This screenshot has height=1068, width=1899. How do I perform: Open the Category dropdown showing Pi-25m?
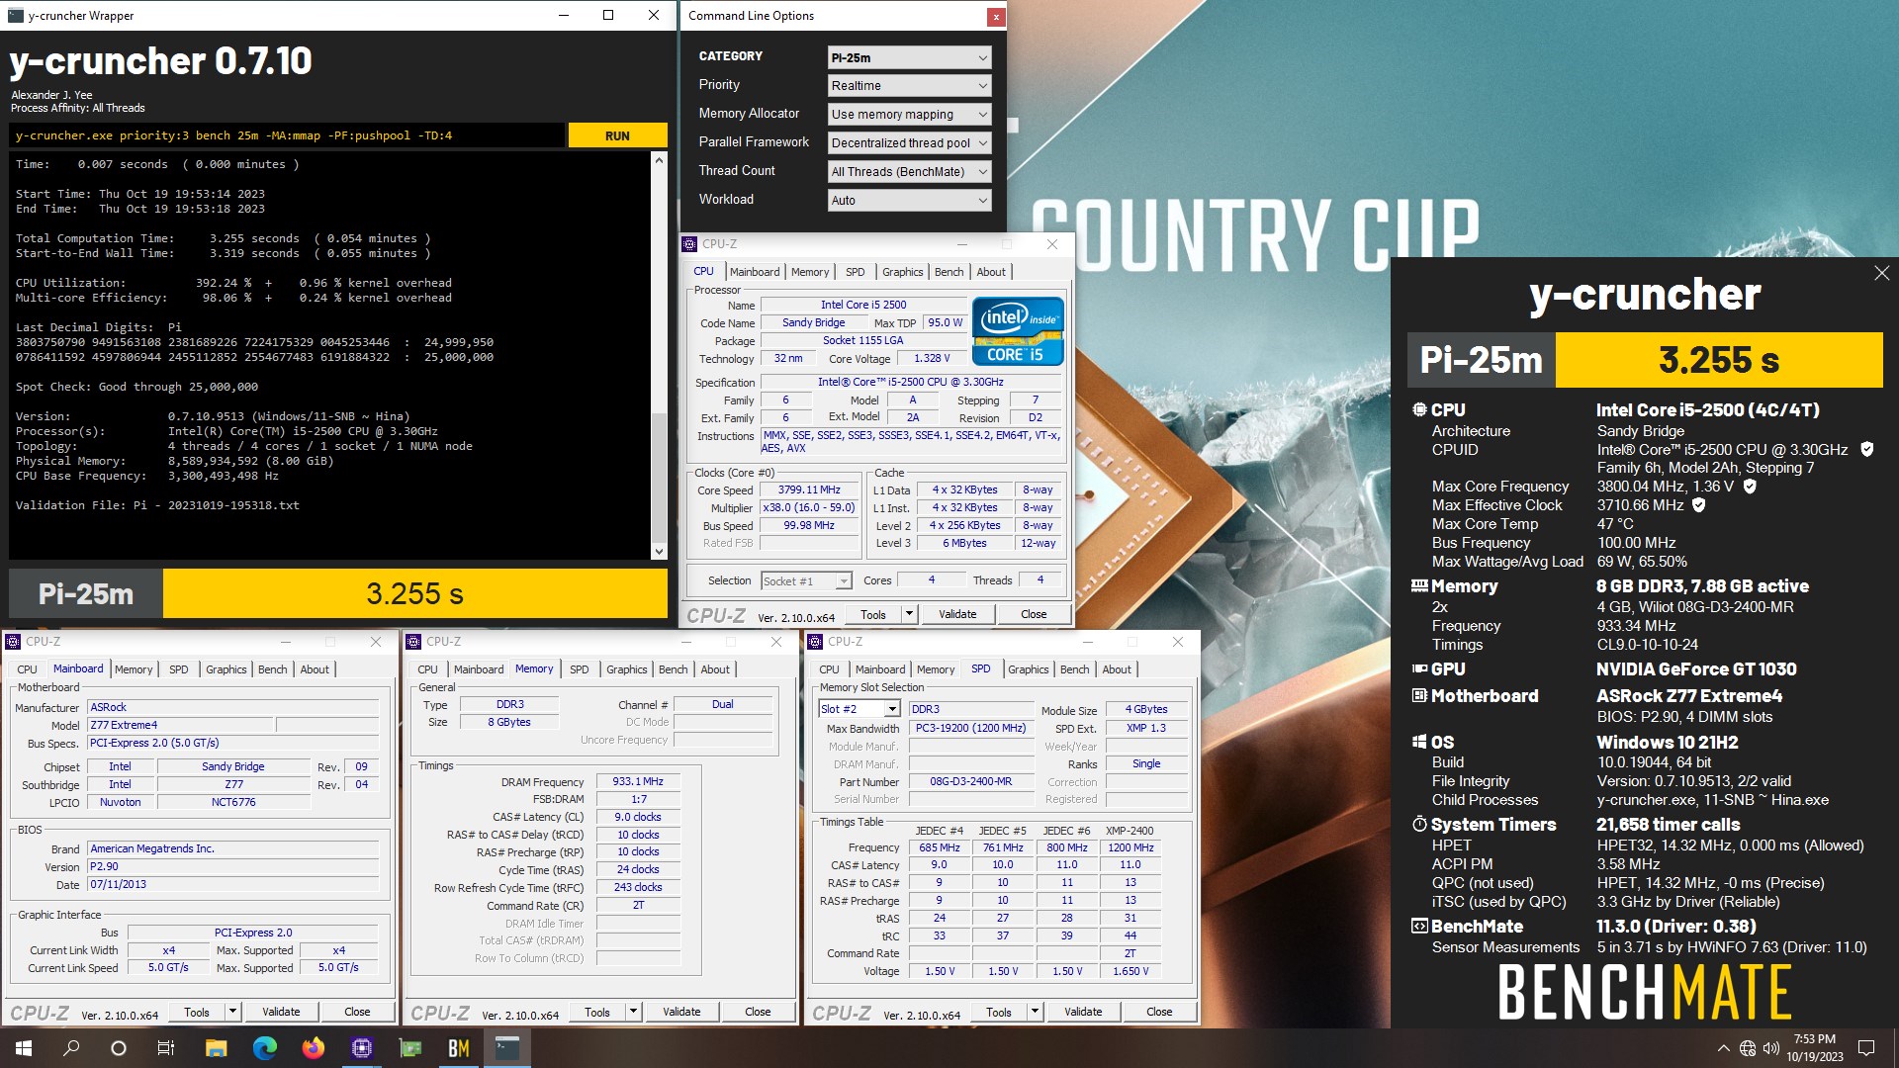909,57
